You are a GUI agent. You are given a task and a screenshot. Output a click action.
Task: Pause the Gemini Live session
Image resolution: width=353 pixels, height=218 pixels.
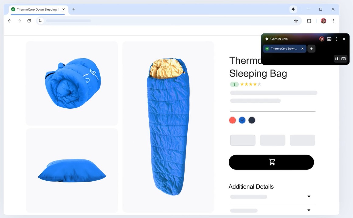tap(337, 59)
